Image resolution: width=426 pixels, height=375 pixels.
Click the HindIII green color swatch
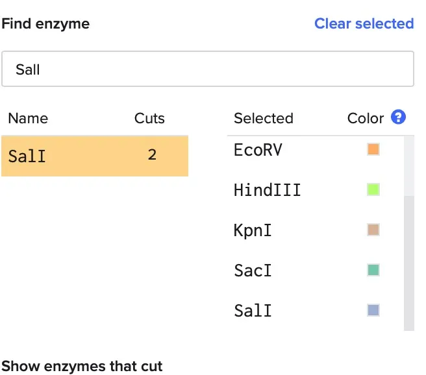[x=373, y=190]
